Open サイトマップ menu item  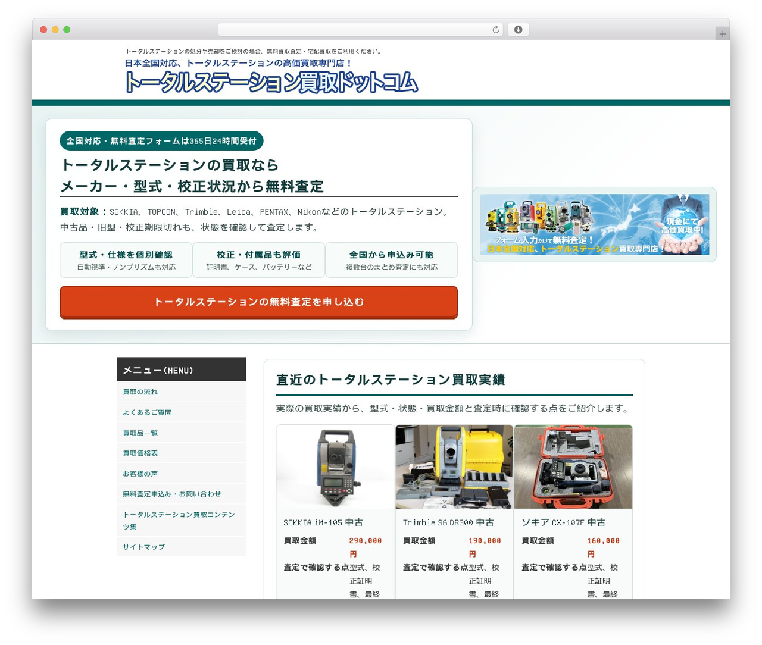tap(181, 547)
